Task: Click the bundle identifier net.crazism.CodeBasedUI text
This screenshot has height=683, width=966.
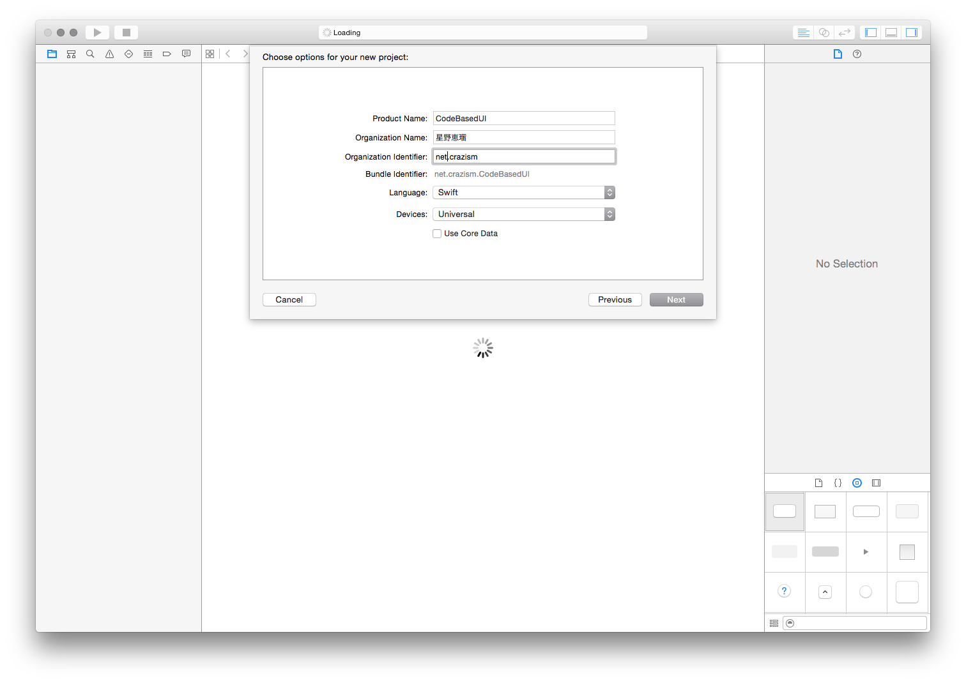Action: tap(482, 174)
